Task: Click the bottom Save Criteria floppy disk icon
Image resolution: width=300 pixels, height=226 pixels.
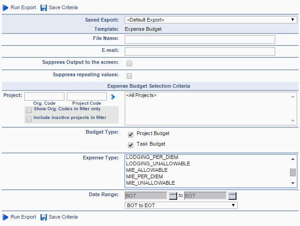Action: (x=44, y=217)
